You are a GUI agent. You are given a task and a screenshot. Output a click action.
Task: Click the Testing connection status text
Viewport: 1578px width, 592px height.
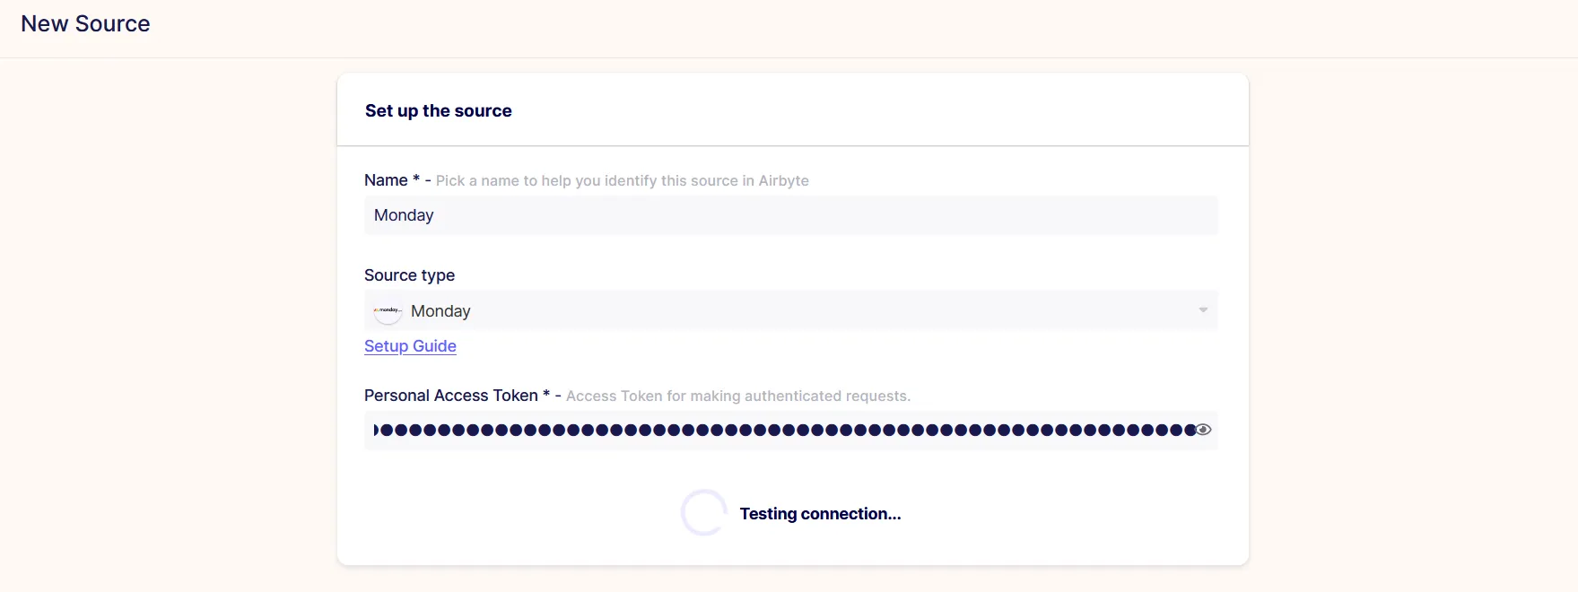(820, 514)
